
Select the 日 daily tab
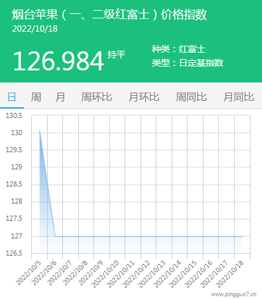pos(12,97)
